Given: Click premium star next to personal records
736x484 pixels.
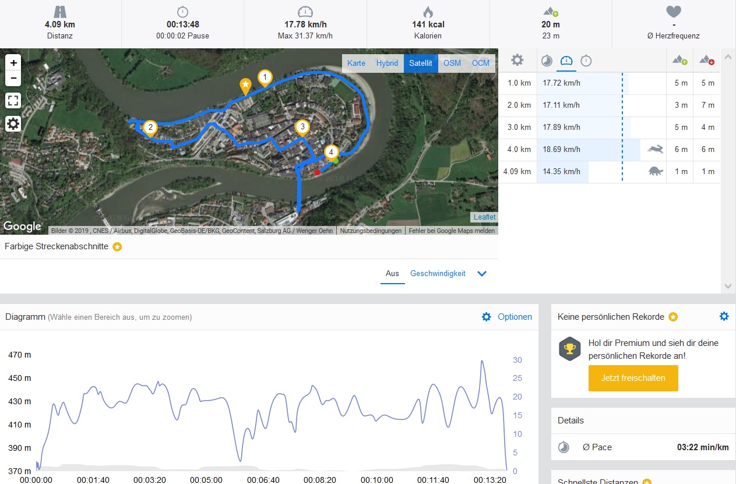Looking at the screenshot, I should pyautogui.click(x=673, y=317).
